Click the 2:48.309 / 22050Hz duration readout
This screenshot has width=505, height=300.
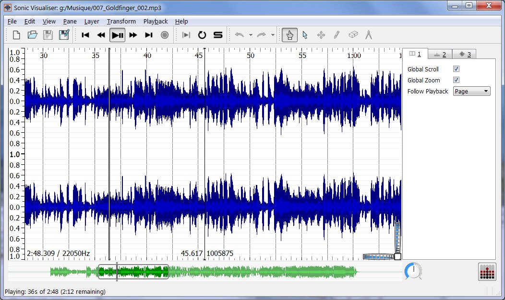click(x=58, y=254)
